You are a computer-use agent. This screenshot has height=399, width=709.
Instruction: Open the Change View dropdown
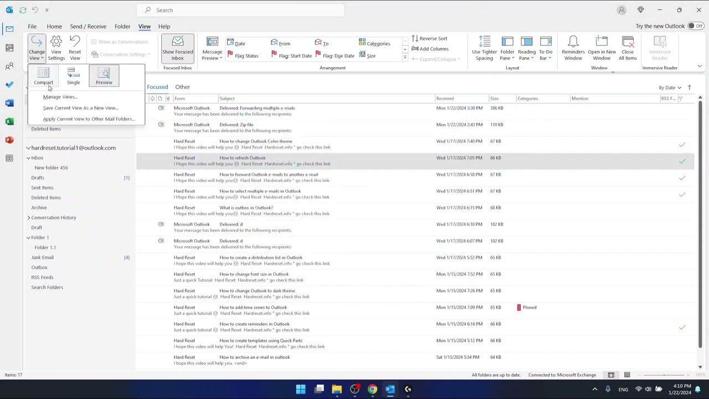click(37, 48)
